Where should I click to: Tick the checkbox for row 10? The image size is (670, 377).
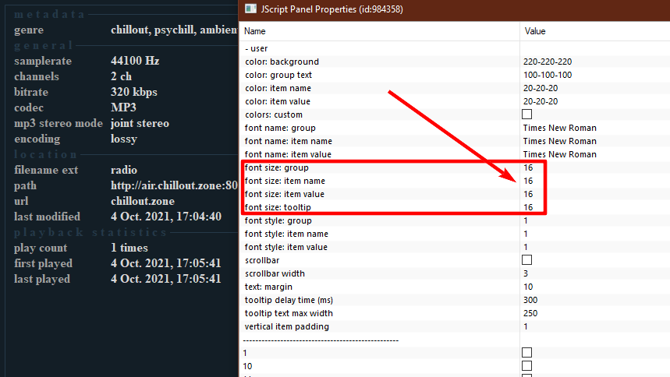click(526, 366)
